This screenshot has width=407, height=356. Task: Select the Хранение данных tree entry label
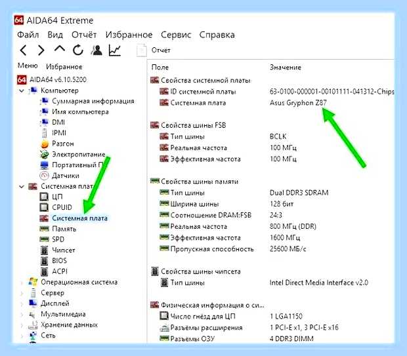pos(69,325)
